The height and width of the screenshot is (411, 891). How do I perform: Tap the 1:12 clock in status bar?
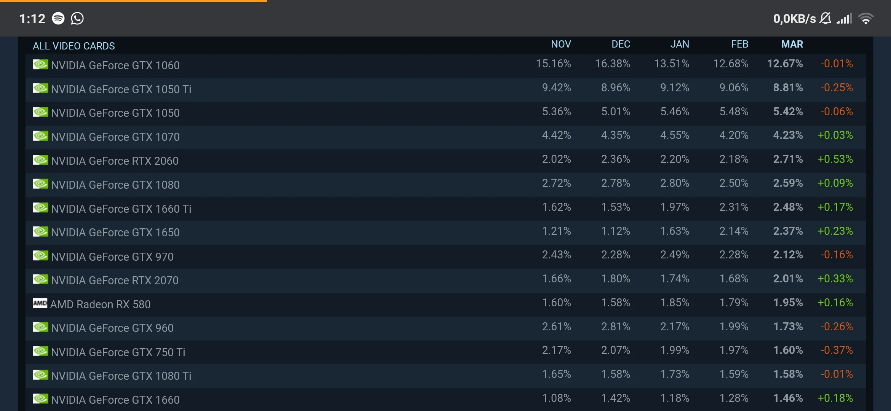pos(32,19)
